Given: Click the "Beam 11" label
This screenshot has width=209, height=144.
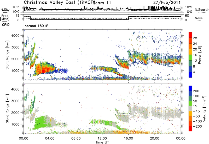Looking at the screenshot, I should coord(102,3).
